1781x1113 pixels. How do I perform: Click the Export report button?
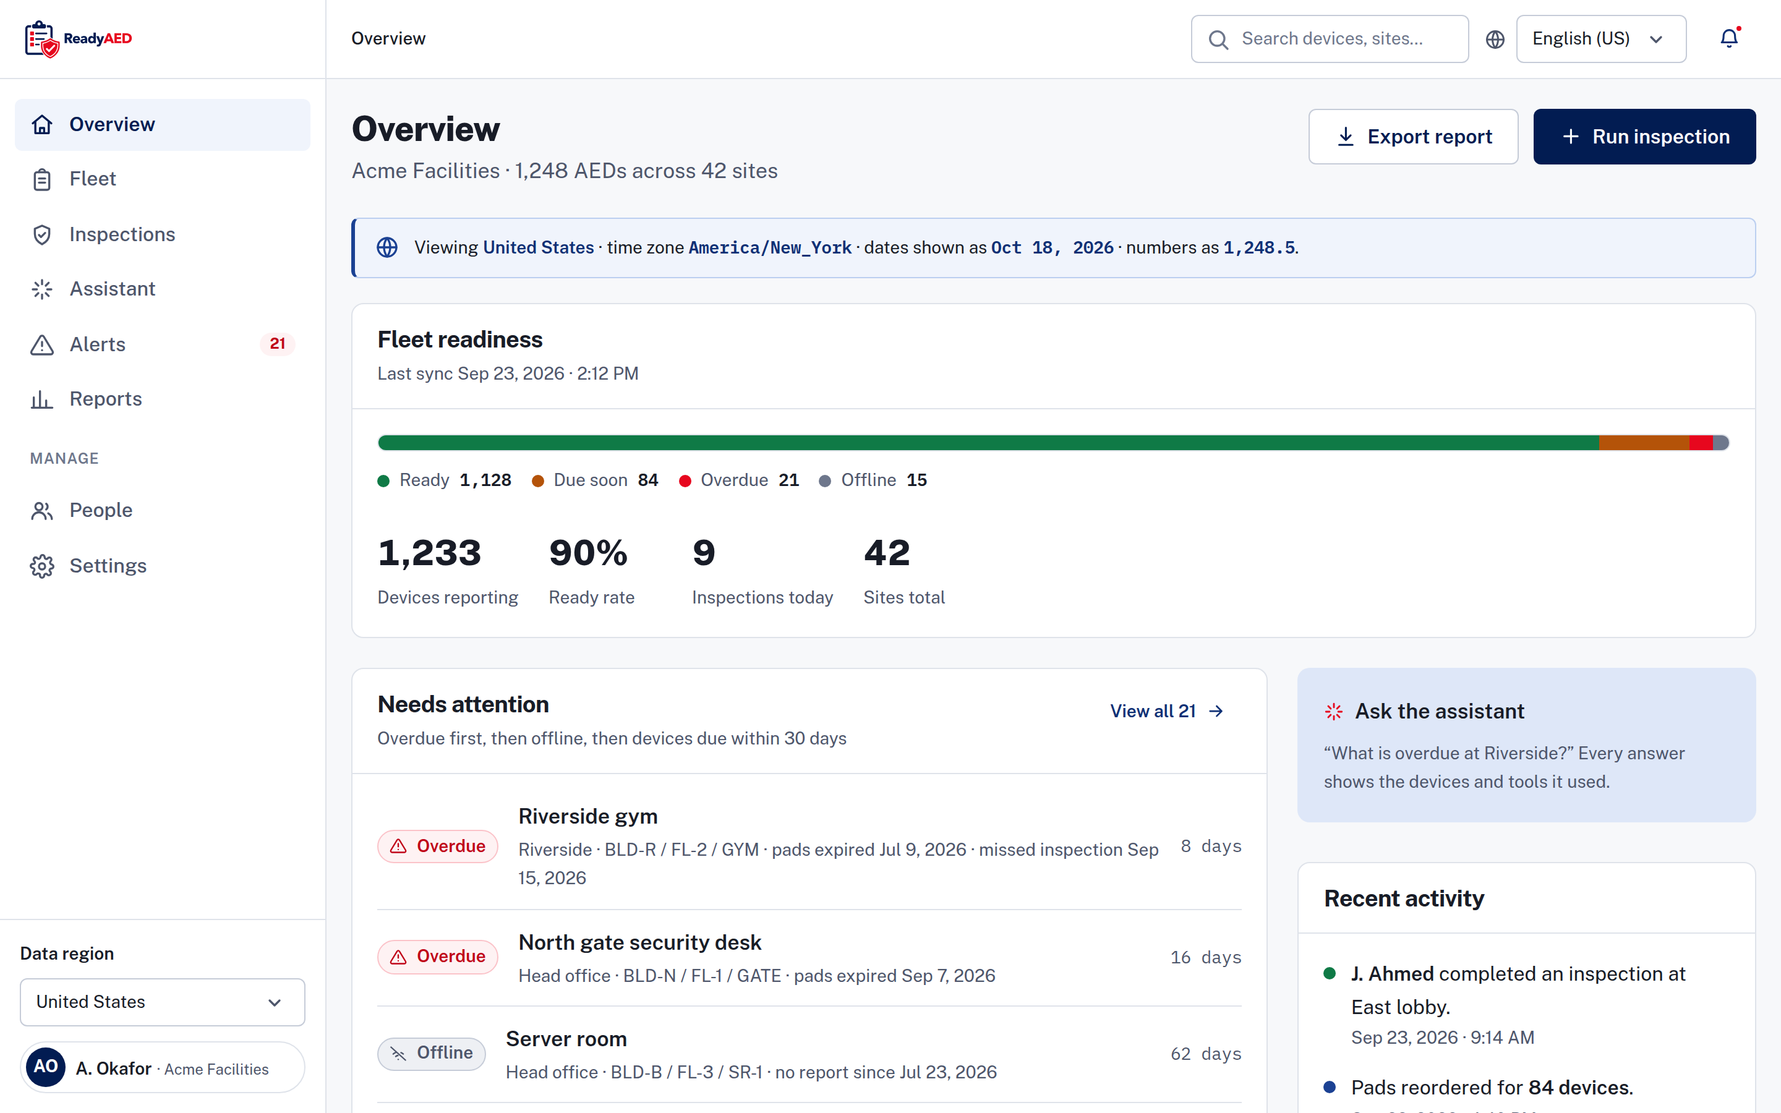pyautogui.click(x=1413, y=137)
